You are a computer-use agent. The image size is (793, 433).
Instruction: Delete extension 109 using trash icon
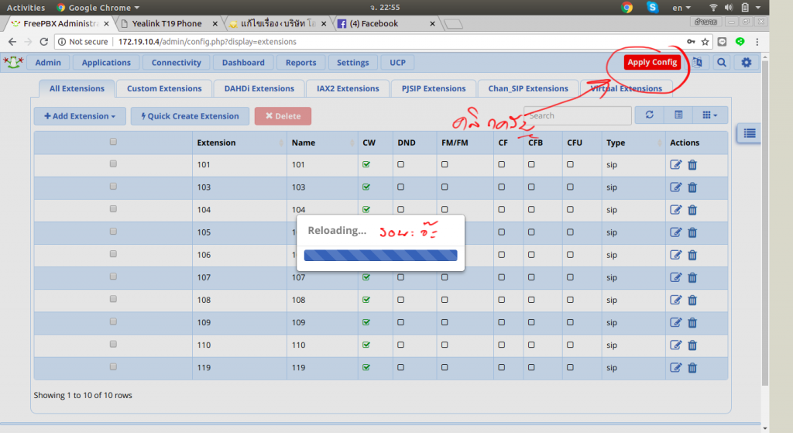pyautogui.click(x=692, y=322)
